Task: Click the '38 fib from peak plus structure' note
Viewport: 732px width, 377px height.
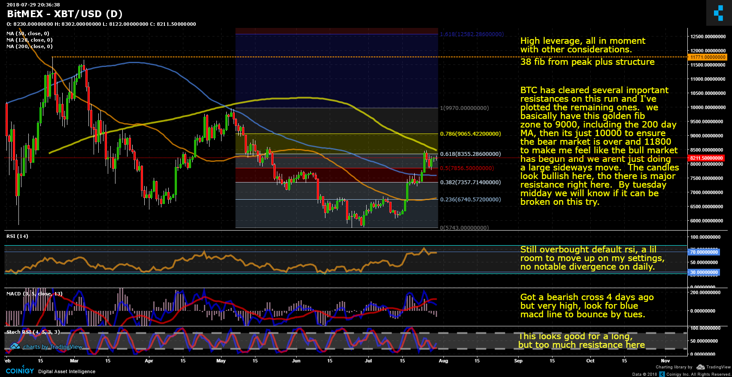Action: click(587, 62)
